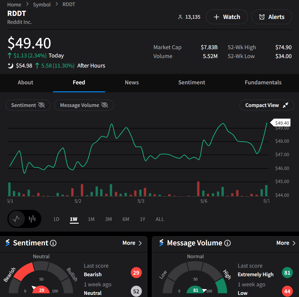This screenshot has height=297, width=299.
Task: Select the Feed tab
Action: click(x=79, y=82)
